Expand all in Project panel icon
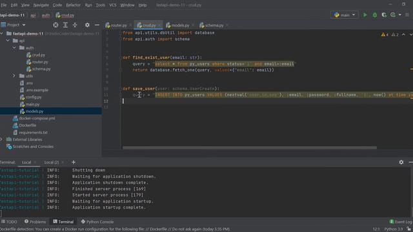The image size is (413, 232). (x=65, y=25)
